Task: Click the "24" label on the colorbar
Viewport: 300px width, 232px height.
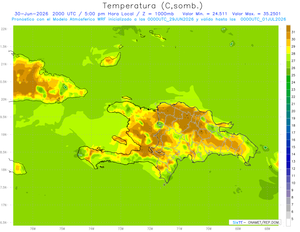Action: (x=293, y=82)
